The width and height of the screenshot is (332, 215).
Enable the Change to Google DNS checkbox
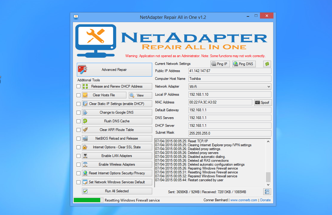coord(79,112)
